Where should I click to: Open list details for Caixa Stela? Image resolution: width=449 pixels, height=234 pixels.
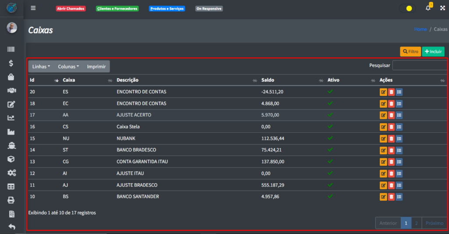pos(399,127)
